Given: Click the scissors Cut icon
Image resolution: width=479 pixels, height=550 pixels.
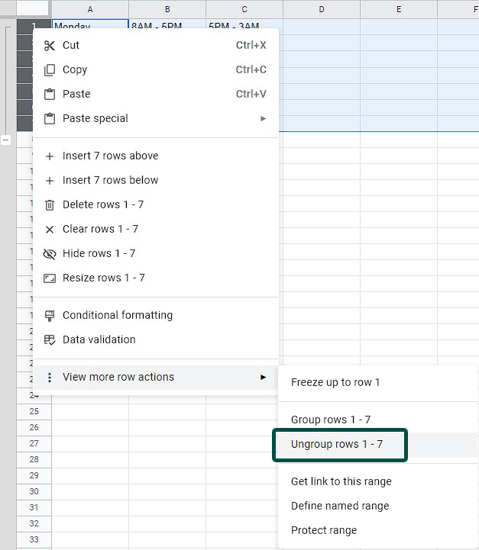Looking at the screenshot, I should (x=50, y=45).
